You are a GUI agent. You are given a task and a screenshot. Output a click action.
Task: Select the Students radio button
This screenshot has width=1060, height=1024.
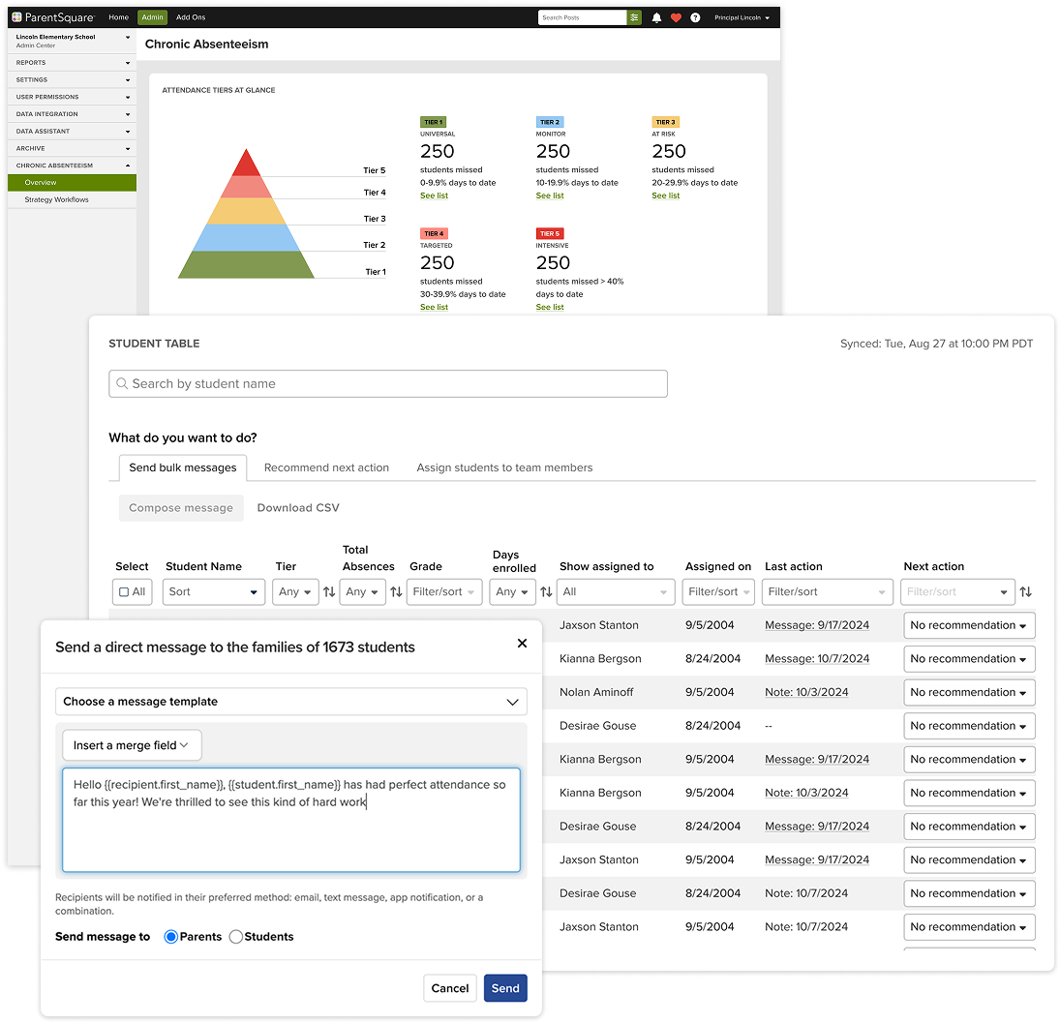click(235, 936)
